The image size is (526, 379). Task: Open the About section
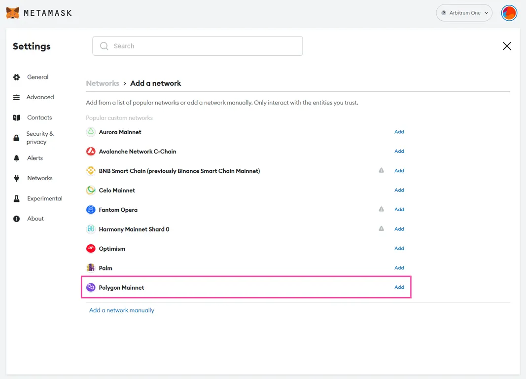tap(35, 219)
